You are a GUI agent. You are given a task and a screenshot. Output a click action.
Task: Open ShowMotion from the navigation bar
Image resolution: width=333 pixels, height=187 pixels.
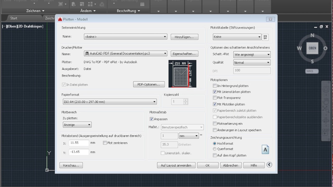(326, 132)
